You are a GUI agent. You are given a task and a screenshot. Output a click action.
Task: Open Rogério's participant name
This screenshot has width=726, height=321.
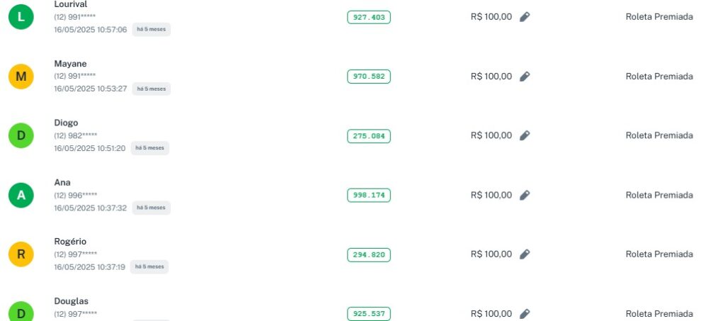(71, 242)
